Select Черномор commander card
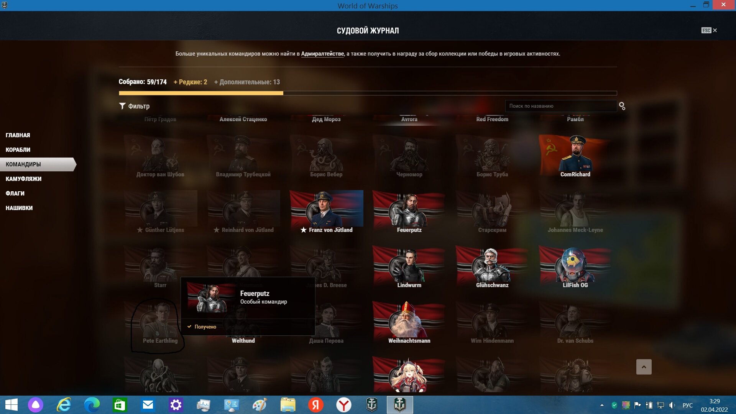Image resolution: width=736 pixels, height=414 pixels. [409, 156]
